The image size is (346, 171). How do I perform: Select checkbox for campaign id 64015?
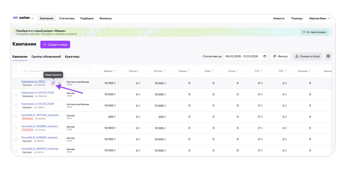point(16,139)
